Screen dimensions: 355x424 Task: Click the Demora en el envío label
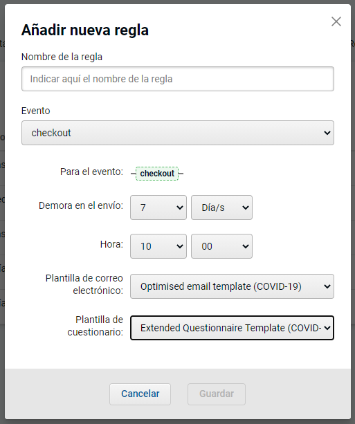tap(81, 205)
